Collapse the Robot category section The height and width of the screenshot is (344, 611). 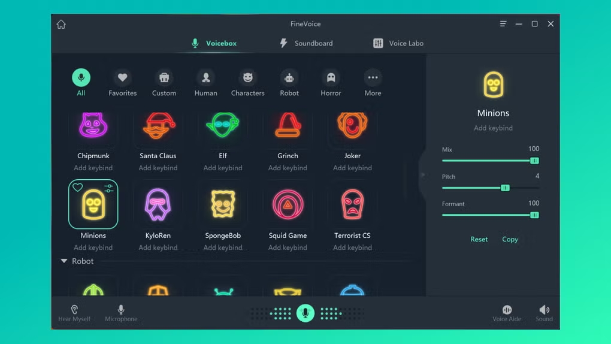[x=64, y=261]
